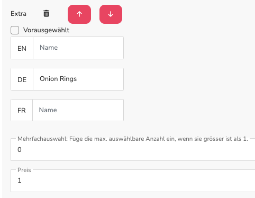The image size is (255, 198).
Task: Move the Extra up with the arrow button
Action: [79, 14]
